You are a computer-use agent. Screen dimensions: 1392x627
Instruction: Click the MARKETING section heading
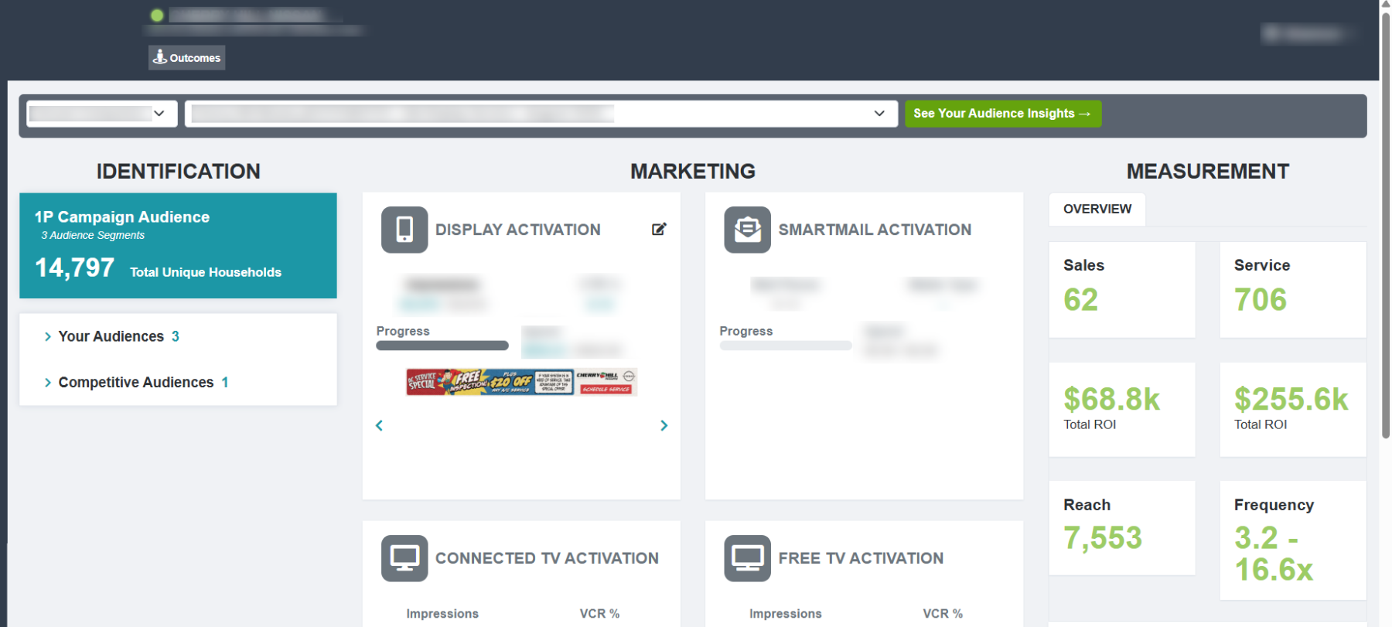point(693,172)
